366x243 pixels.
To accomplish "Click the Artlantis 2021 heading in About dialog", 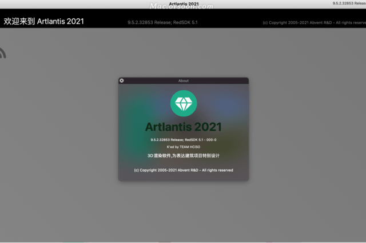I will click(x=184, y=127).
